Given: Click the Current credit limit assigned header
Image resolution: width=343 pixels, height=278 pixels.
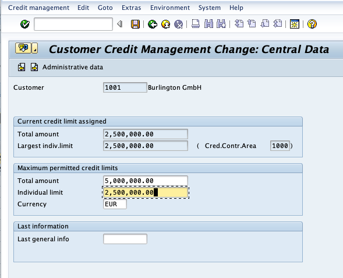Looking at the screenshot, I should (x=62, y=121).
